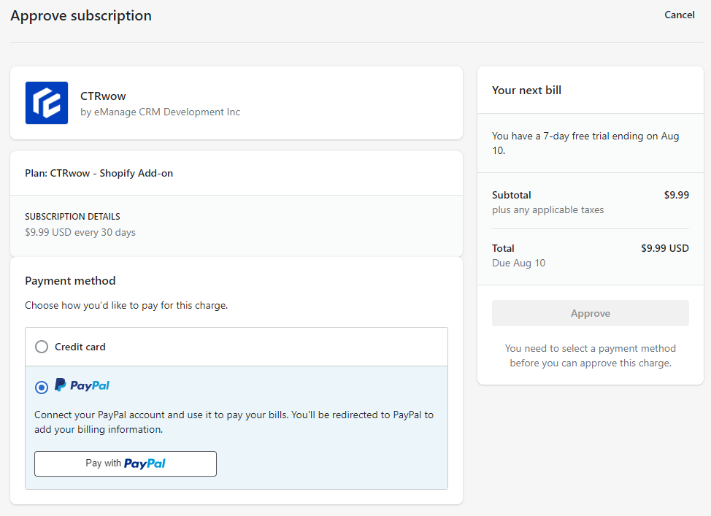This screenshot has height=516, width=711.
Task: Click 'by eManage CRM Development Inc' text
Action: pyautogui.click(x=160, y=112)
